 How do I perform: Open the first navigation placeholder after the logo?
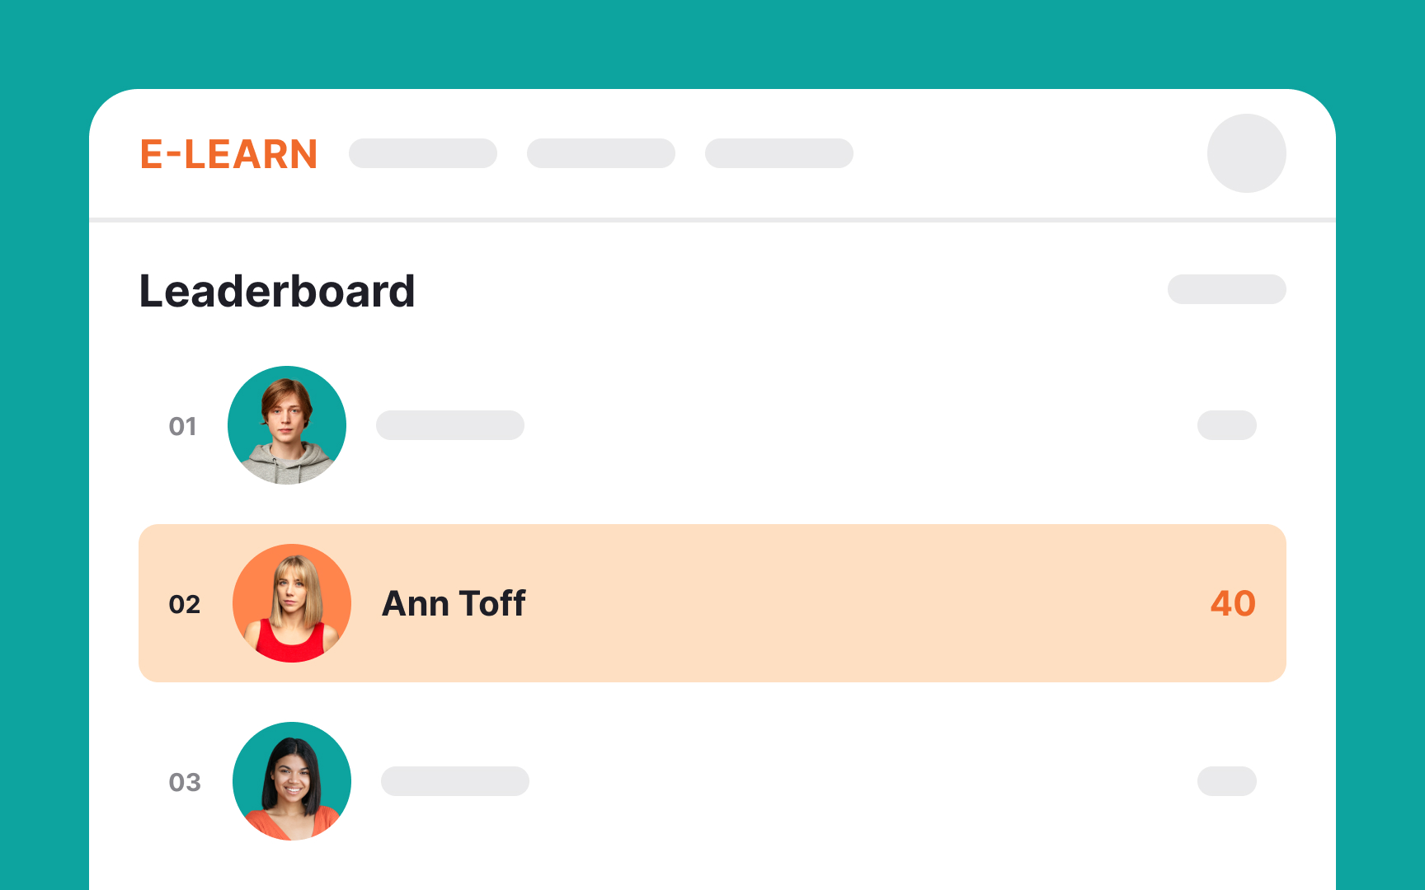(x=423, y=153)
